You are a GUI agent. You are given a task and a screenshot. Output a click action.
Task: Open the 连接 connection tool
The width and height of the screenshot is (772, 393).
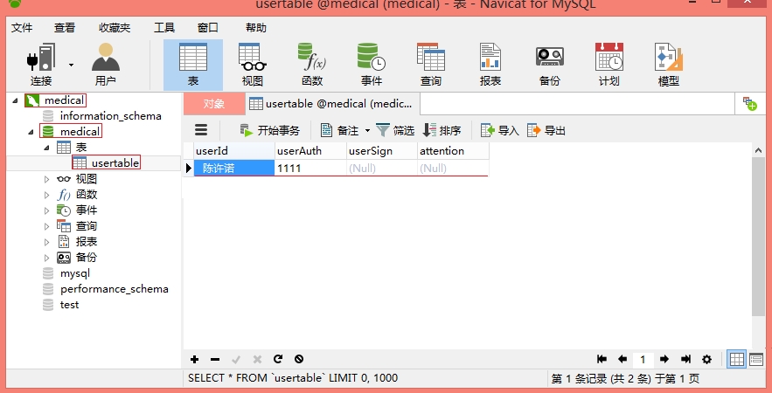point(41,65)
